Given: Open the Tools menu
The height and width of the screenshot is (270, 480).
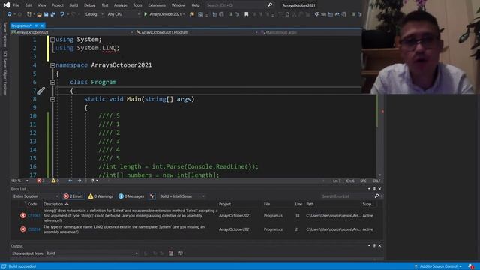Looking at the screenshot, I should click(x=137, y=5).
